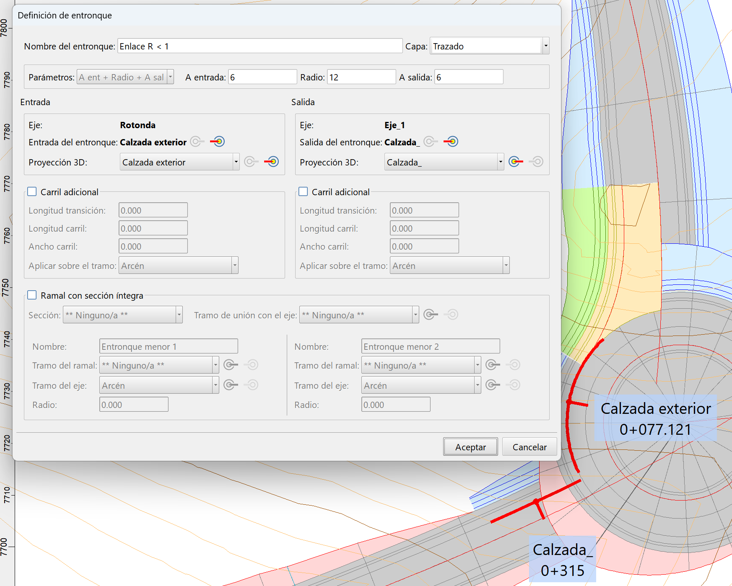
Task: Click the grey icon in Salida Proyección 3D row
Action: pos(536,162)
